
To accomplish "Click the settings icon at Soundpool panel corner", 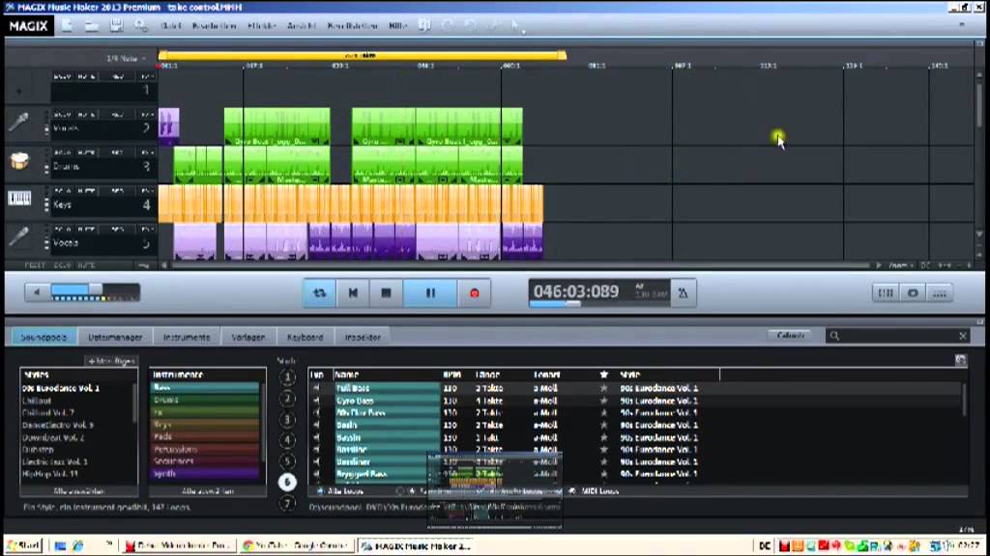I will point(960,360).
